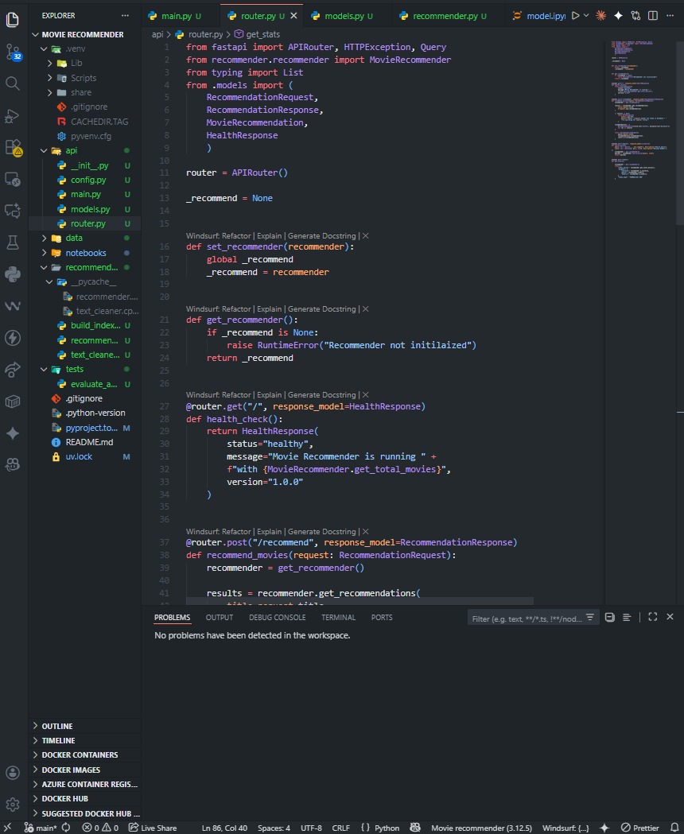Open the Source Control view
This screenshot has width=684, height=834.
(13, 51)
